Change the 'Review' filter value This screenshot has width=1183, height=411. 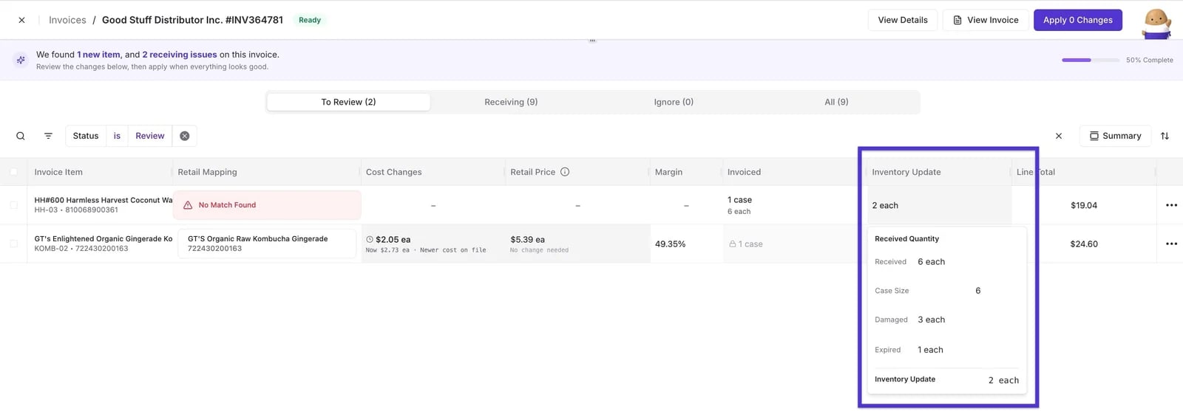tap(150, 136)
